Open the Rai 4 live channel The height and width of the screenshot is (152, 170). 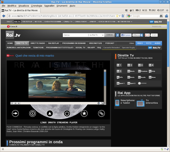pos(151,65)
